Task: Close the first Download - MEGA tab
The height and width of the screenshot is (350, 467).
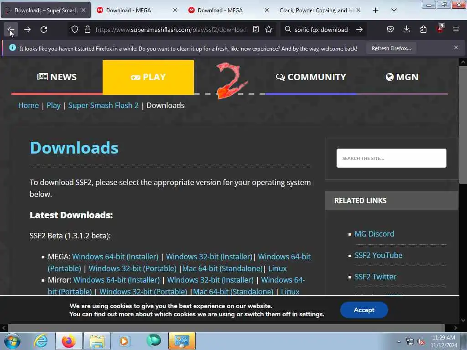Action: (x=175, y=10)
